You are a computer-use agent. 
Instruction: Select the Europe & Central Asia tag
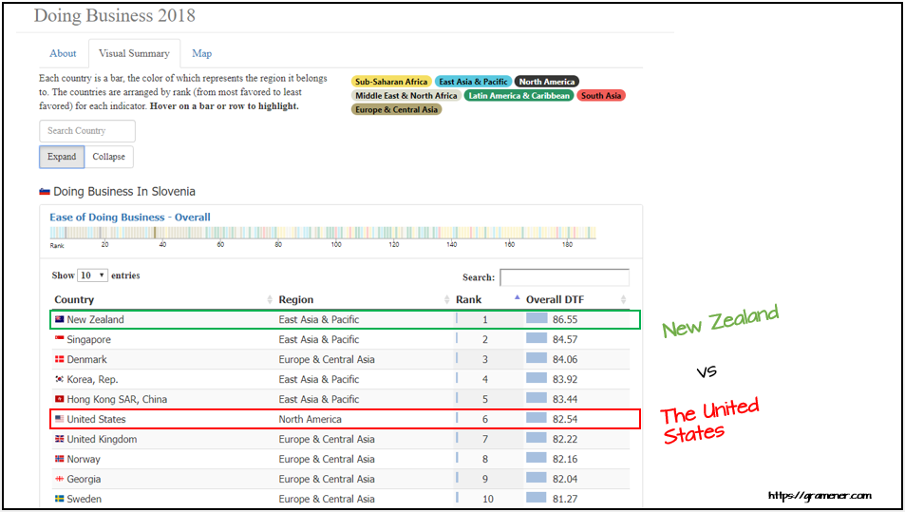pyautogui.click(x=397, y=109)
